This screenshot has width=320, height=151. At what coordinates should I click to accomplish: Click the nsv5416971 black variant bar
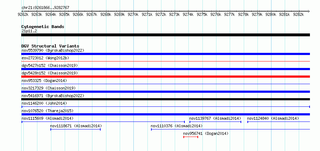pos(165,99)
